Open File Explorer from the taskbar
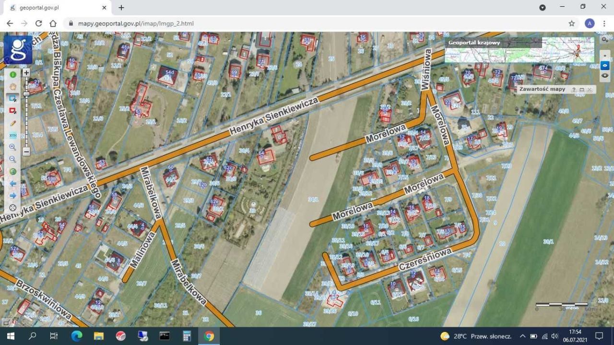Screen dimensions: 614x345 click(x=99, y=336)
